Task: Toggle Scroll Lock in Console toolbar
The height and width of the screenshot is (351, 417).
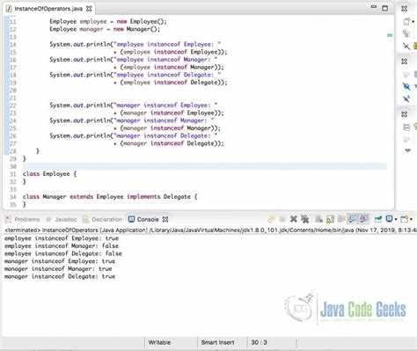Action: coord(330,219)
